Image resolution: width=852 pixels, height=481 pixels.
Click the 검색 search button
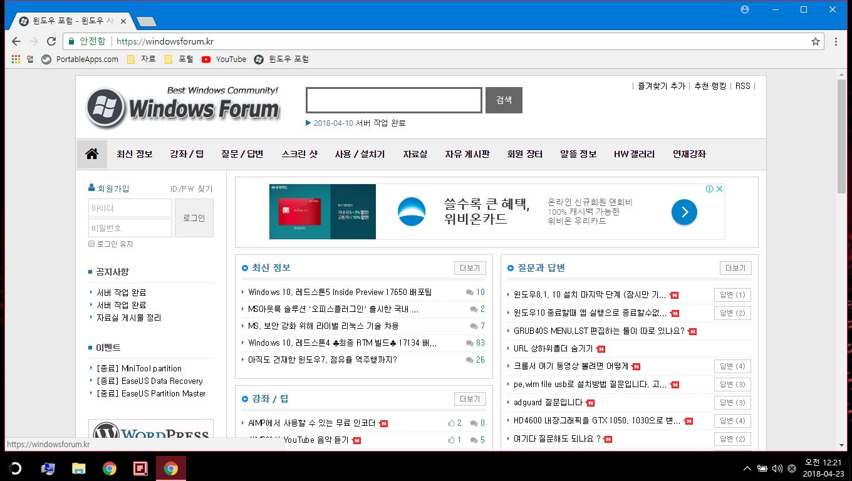click(504, 100)
